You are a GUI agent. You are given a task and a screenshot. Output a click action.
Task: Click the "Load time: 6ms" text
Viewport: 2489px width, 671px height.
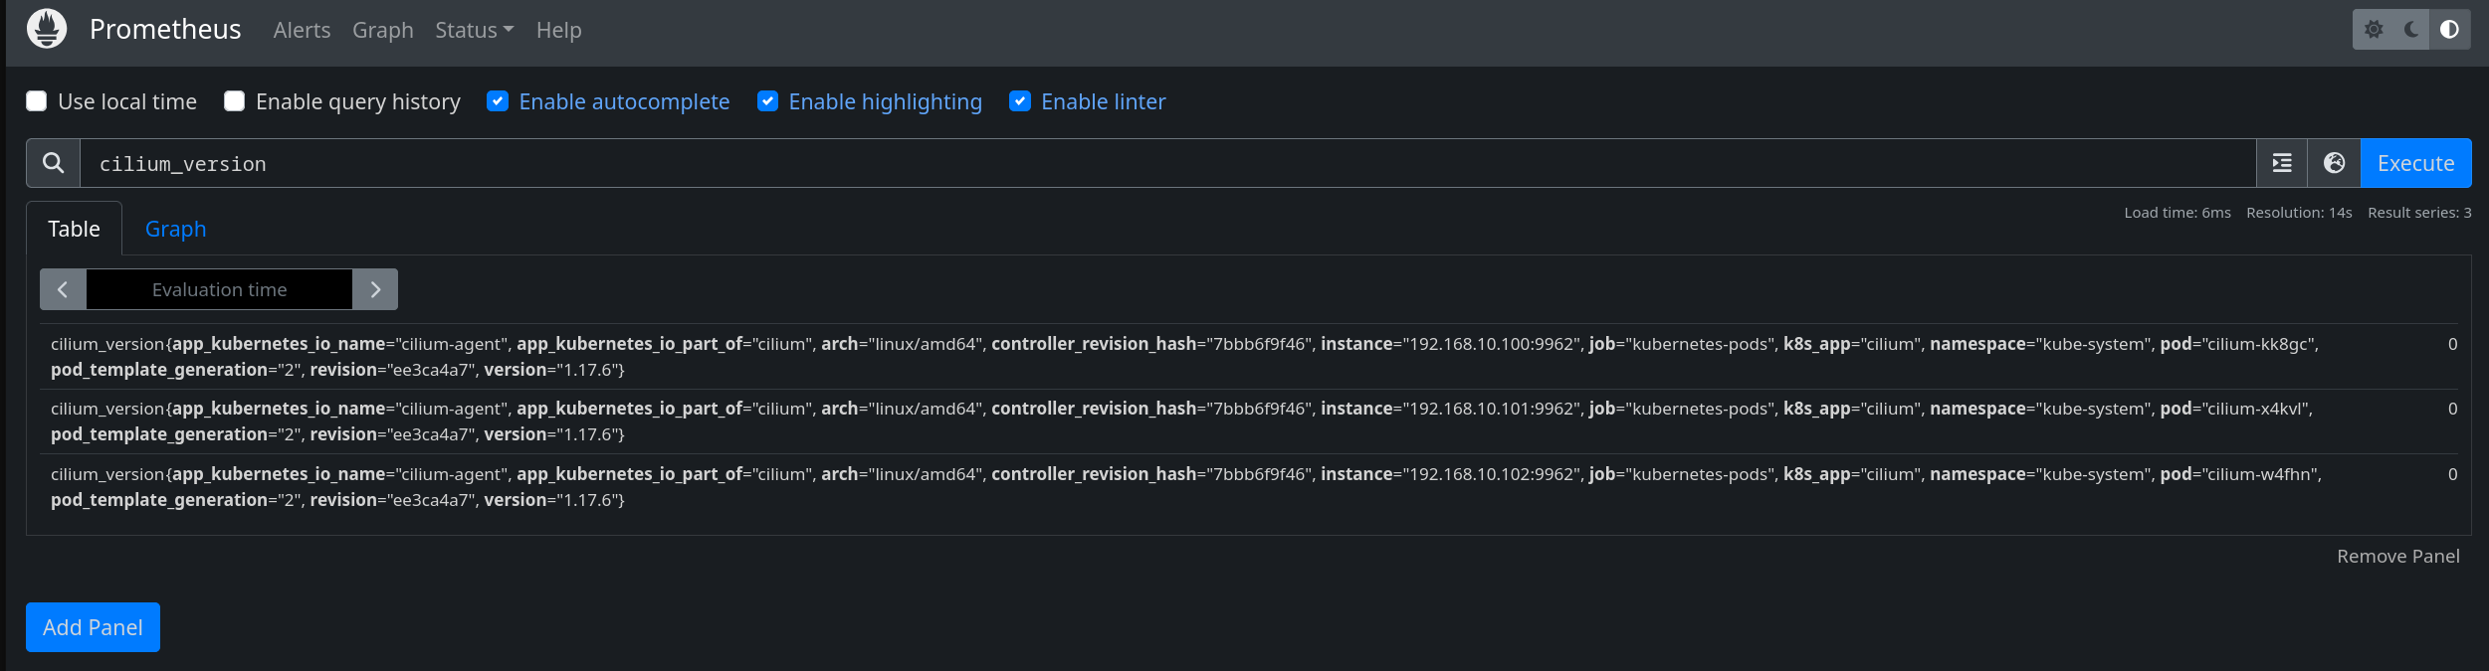(2177, 213)
